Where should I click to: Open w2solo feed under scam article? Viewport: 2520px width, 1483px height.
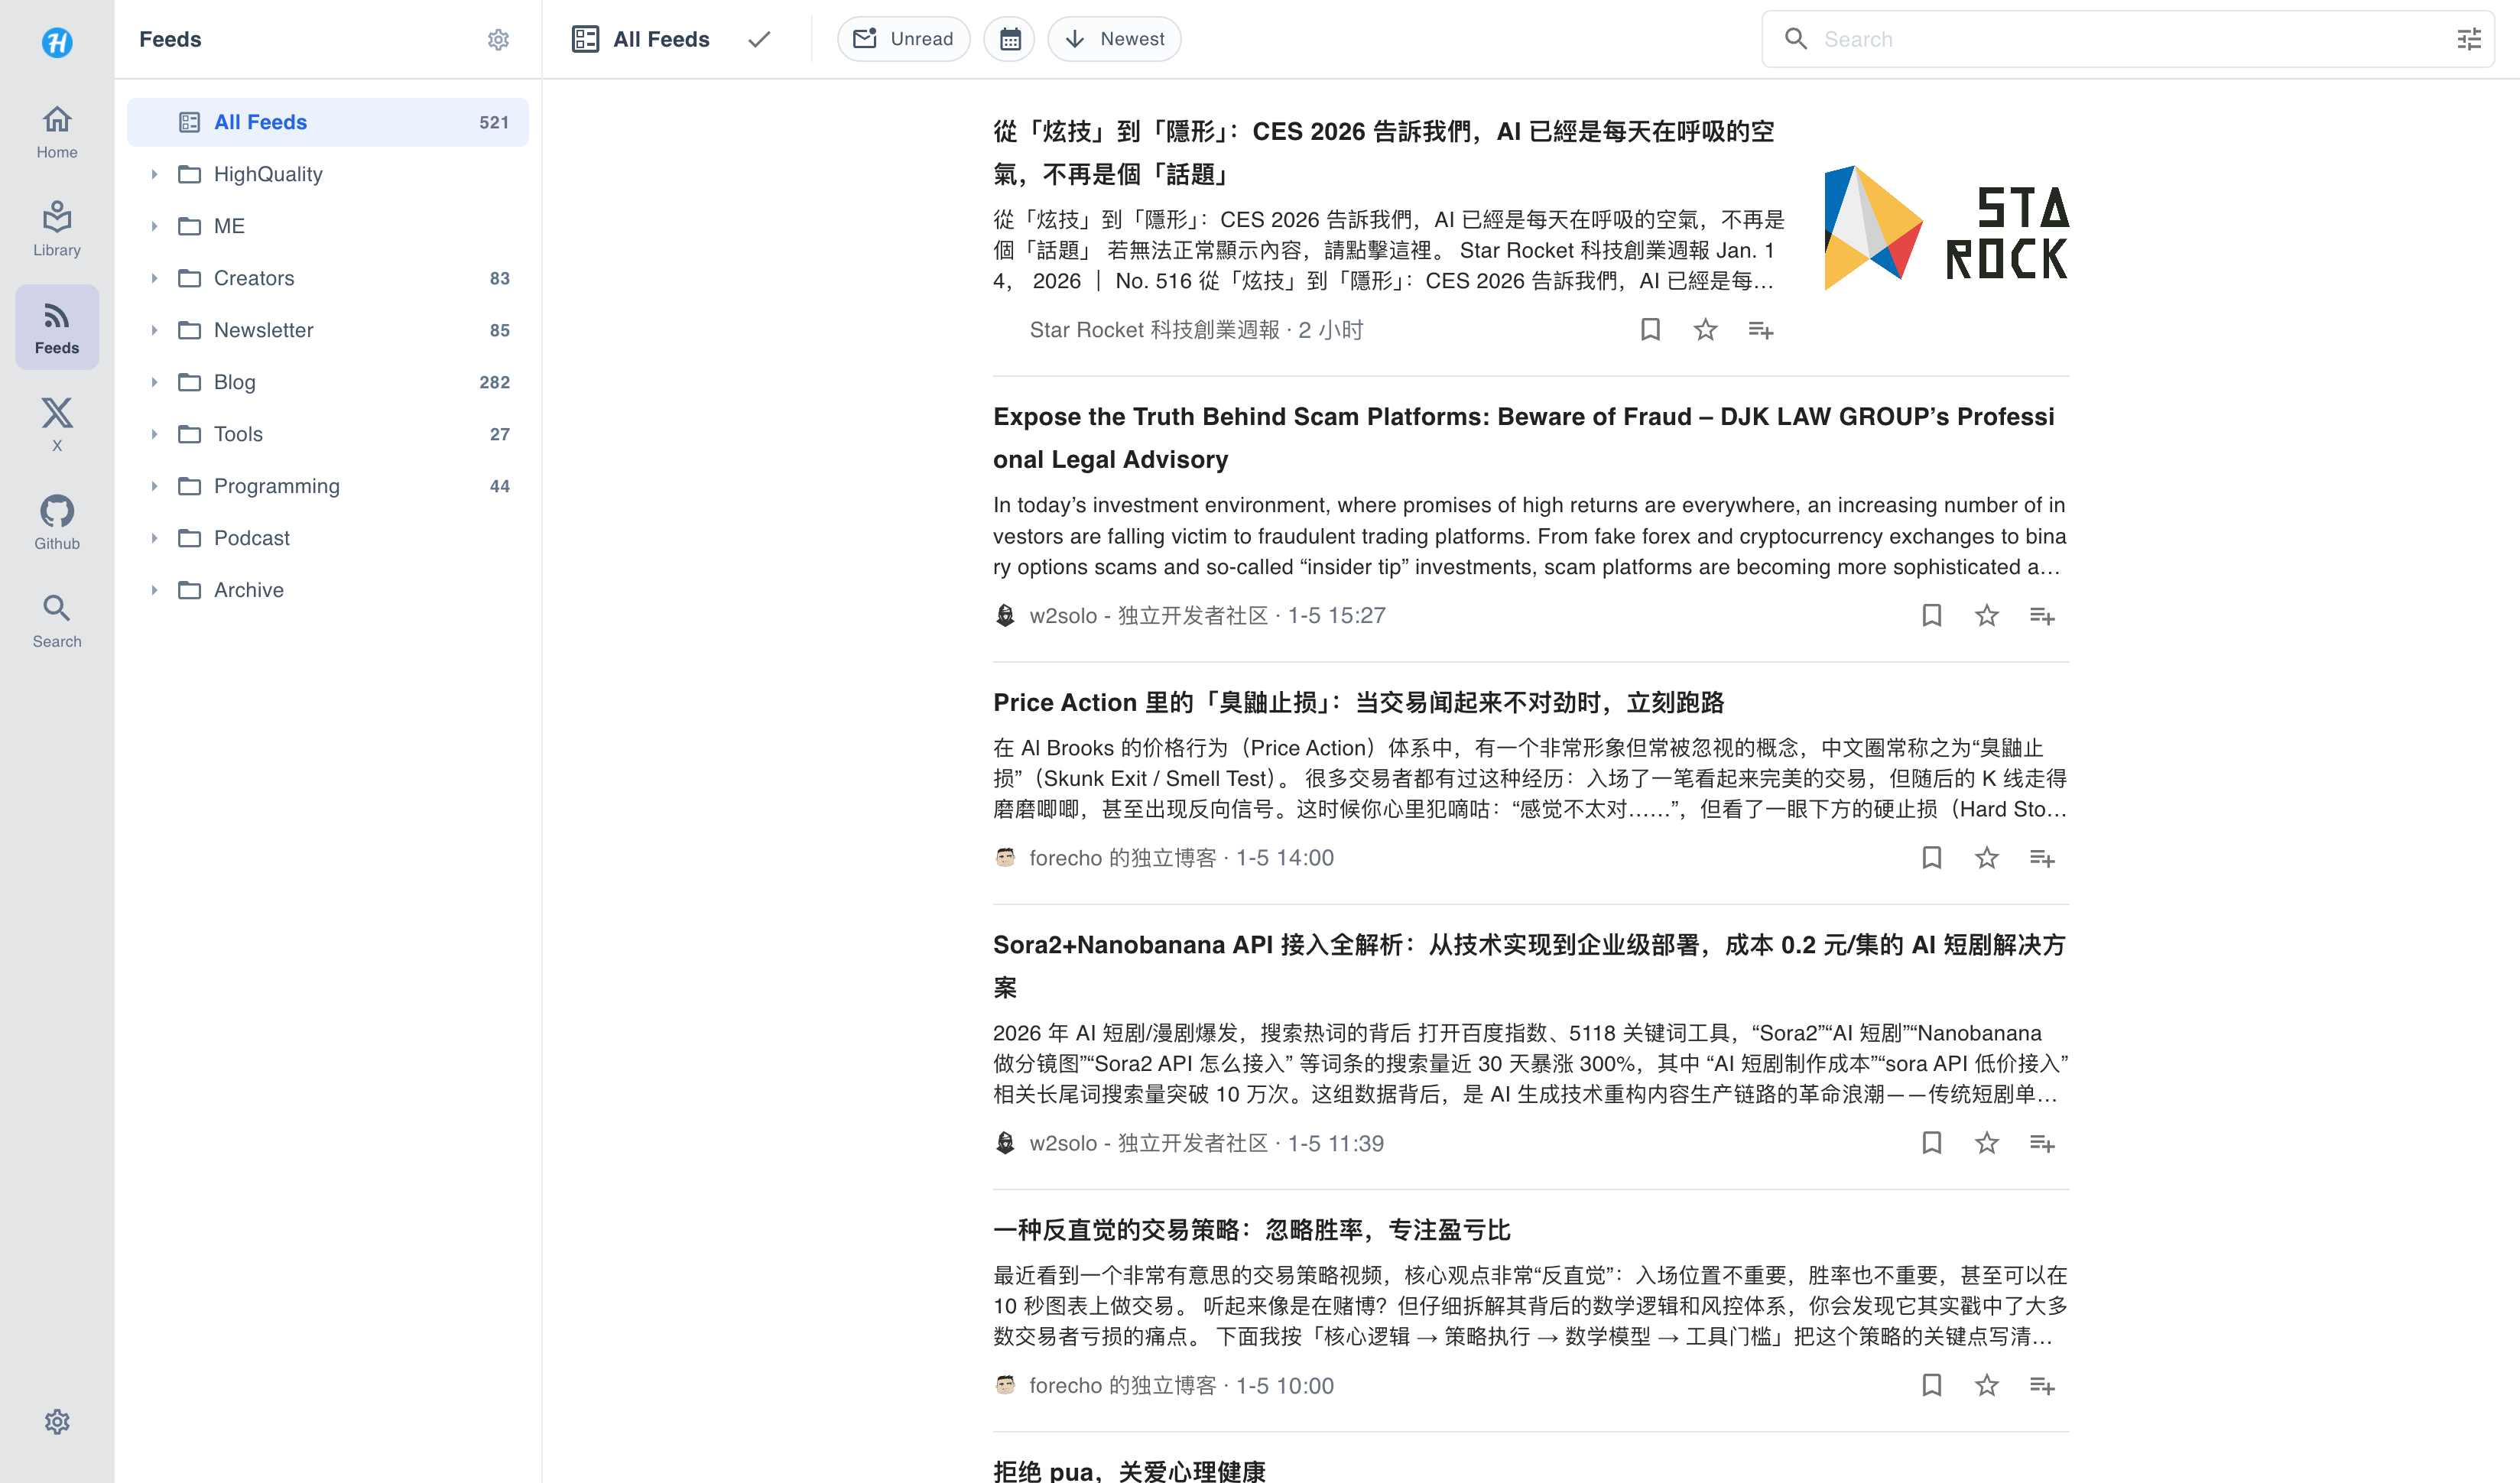[x=1150, y=615]
